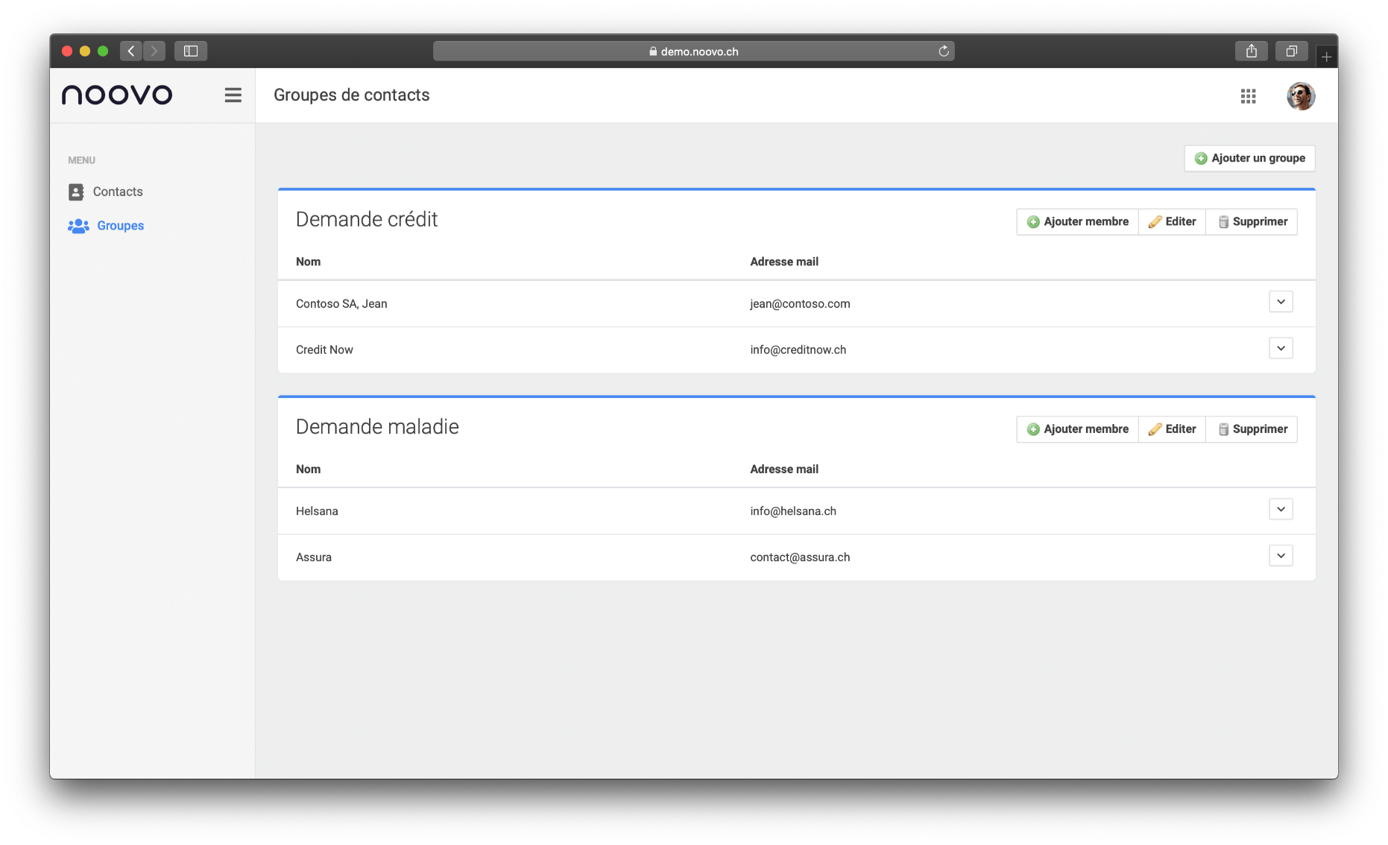The image size is (1388, 845).
Task: Expand options for Contoso SA, Jean row
Action: [1280, 302]
